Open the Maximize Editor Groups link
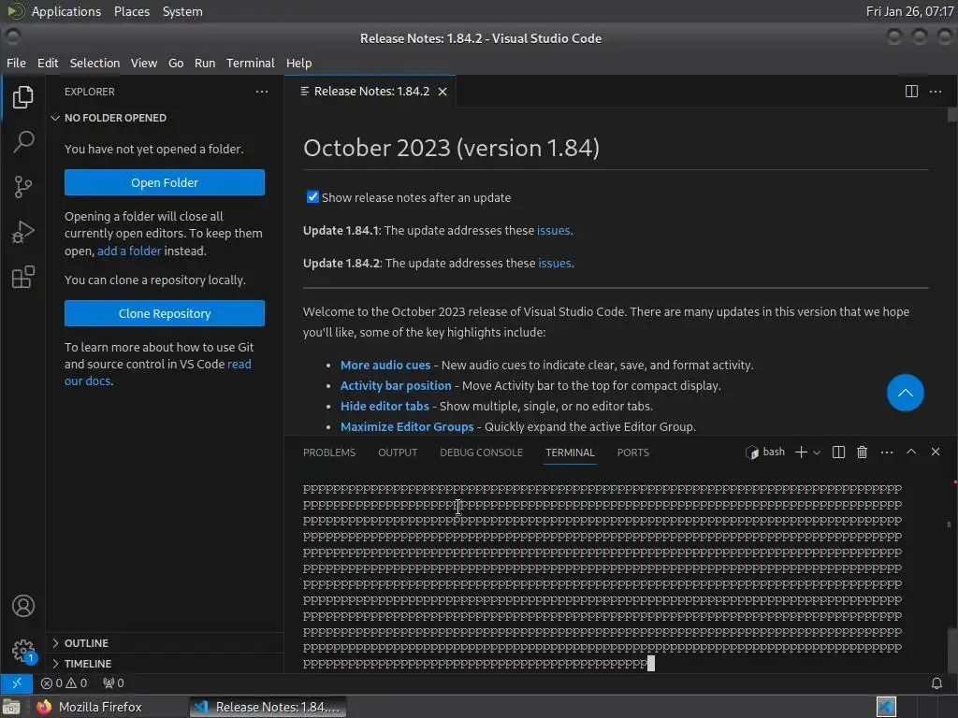958x718 pixels. (407, 426)
